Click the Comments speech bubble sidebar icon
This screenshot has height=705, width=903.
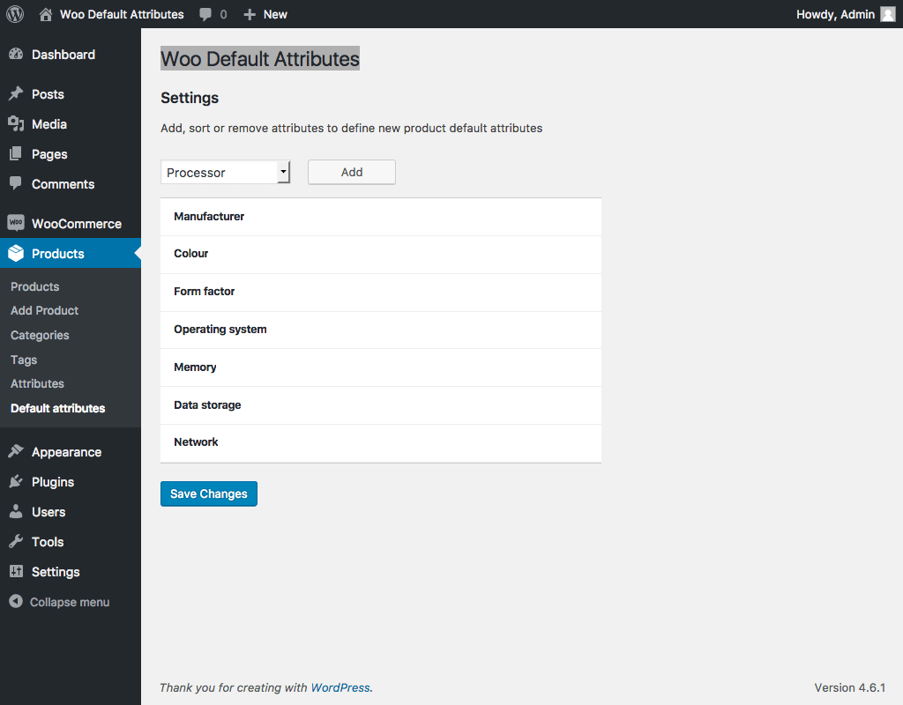[x=16, y=183]
